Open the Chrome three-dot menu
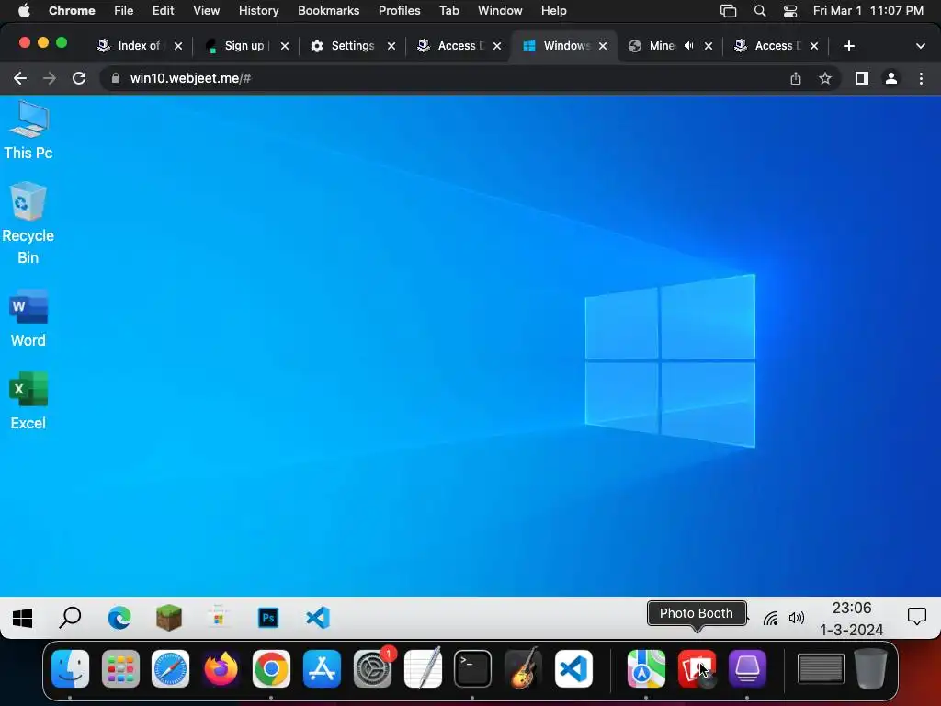This screenshot has width=941, height=706. 921,78
